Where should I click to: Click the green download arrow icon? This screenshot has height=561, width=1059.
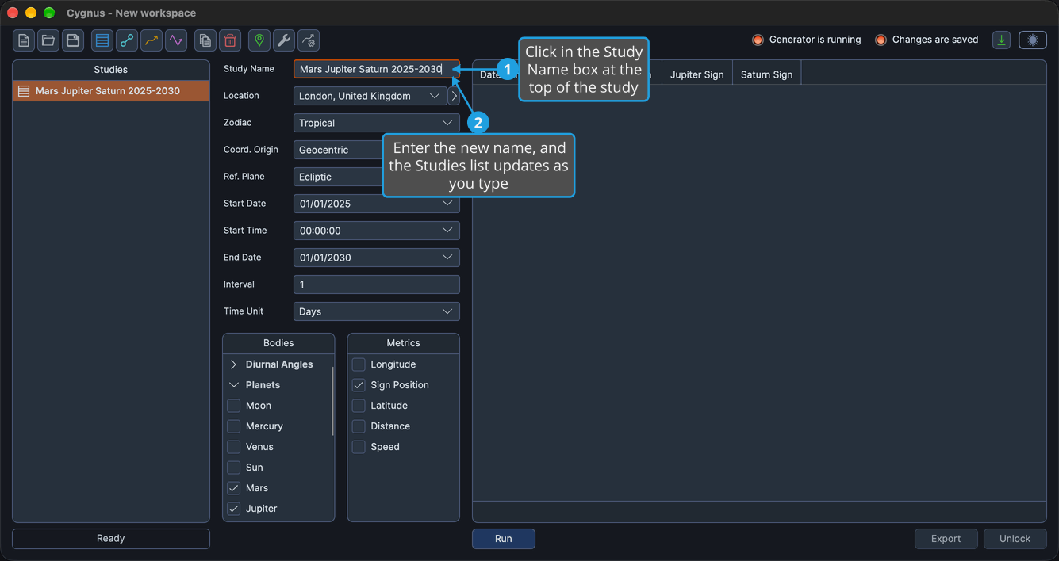click(1002, 40)
